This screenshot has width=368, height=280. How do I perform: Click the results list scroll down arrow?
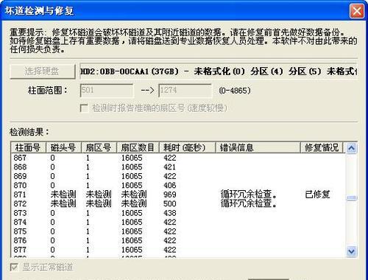point(351,251)
